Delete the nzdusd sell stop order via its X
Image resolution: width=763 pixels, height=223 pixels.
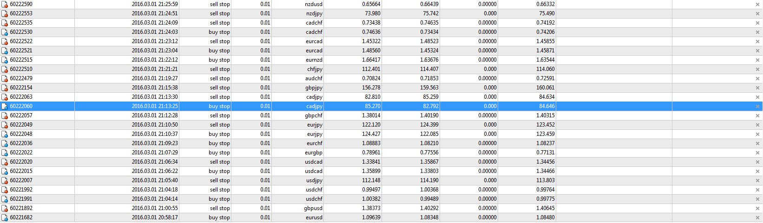coord(757,4)
